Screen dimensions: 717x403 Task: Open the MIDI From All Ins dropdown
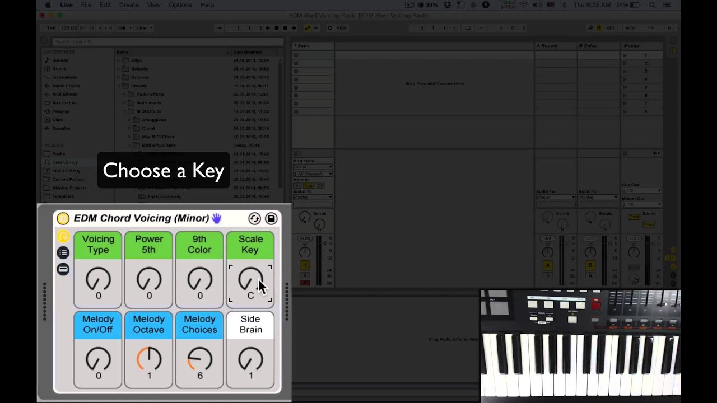(313, 167)
